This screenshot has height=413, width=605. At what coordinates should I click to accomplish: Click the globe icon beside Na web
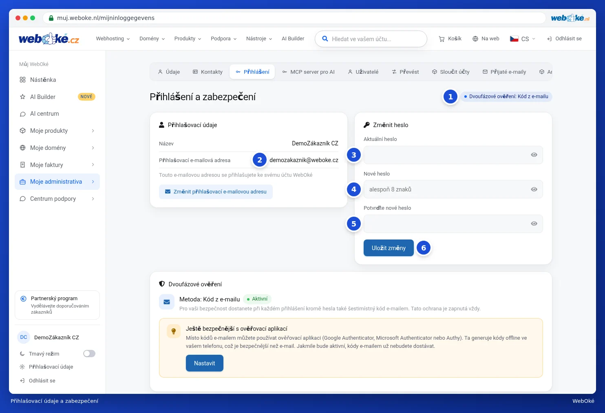pyautogui.click(x=475, y=39)
